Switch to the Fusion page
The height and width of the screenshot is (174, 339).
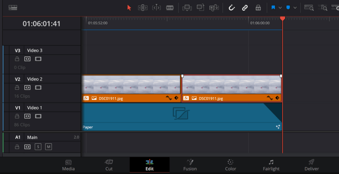point(190,165)
